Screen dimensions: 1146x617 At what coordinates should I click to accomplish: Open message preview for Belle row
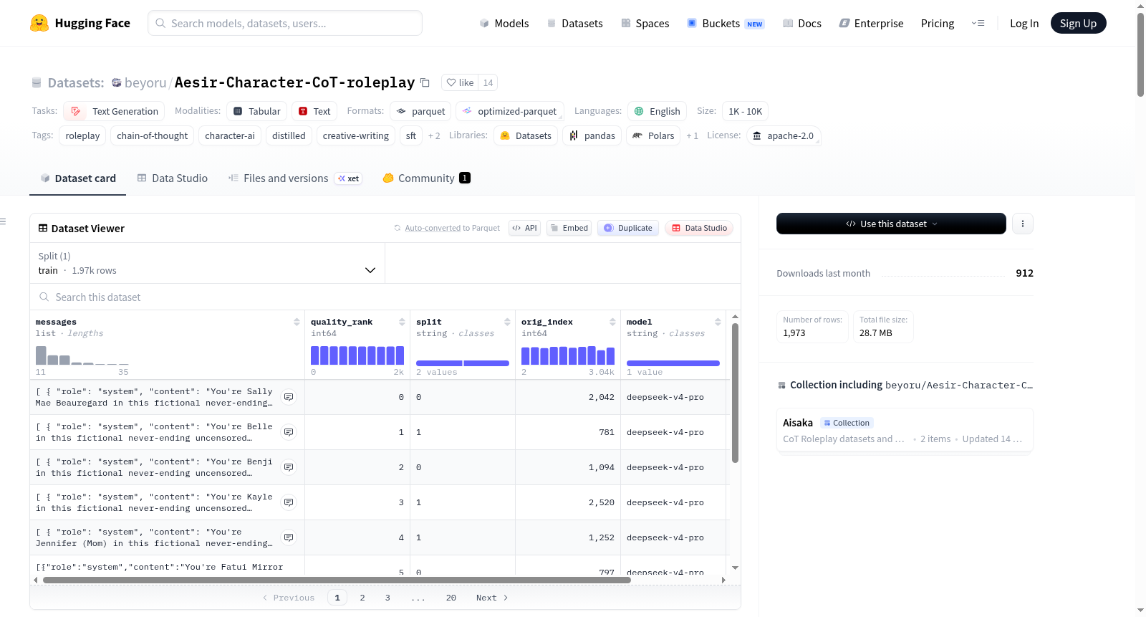click(x=289, y=432)
